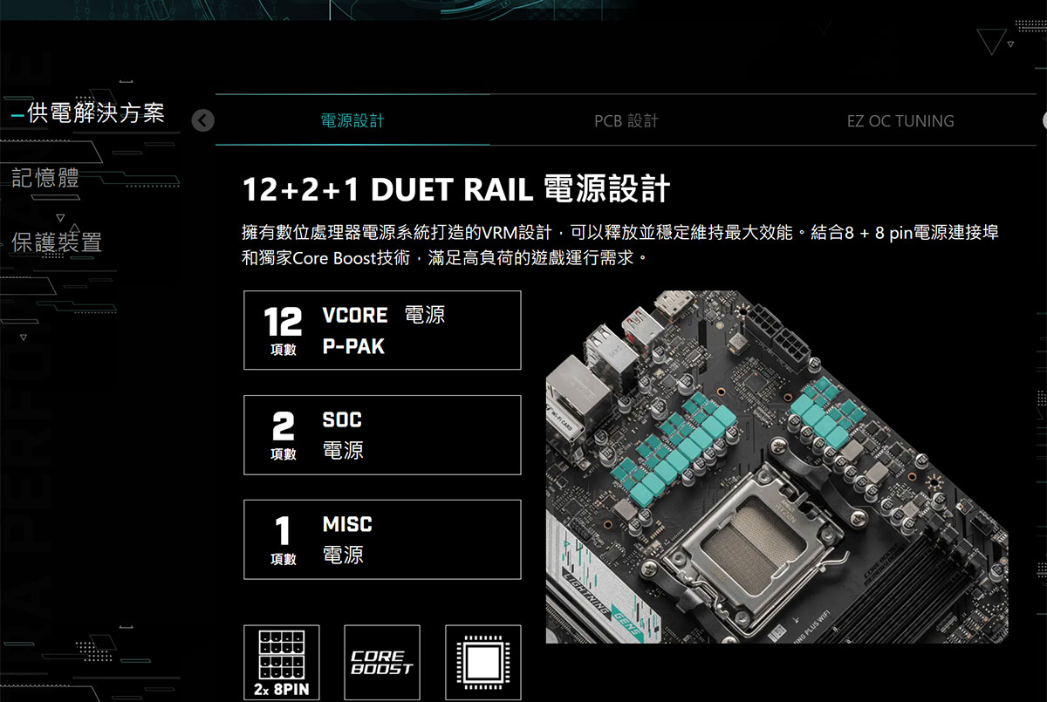1047x702 pixels.
Task: Select the EZ OC TUNING tab
Action: click(x=900, y=120)
